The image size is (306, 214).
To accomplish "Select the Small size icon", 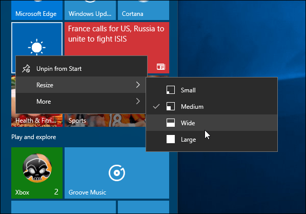I will click(171, 90).
